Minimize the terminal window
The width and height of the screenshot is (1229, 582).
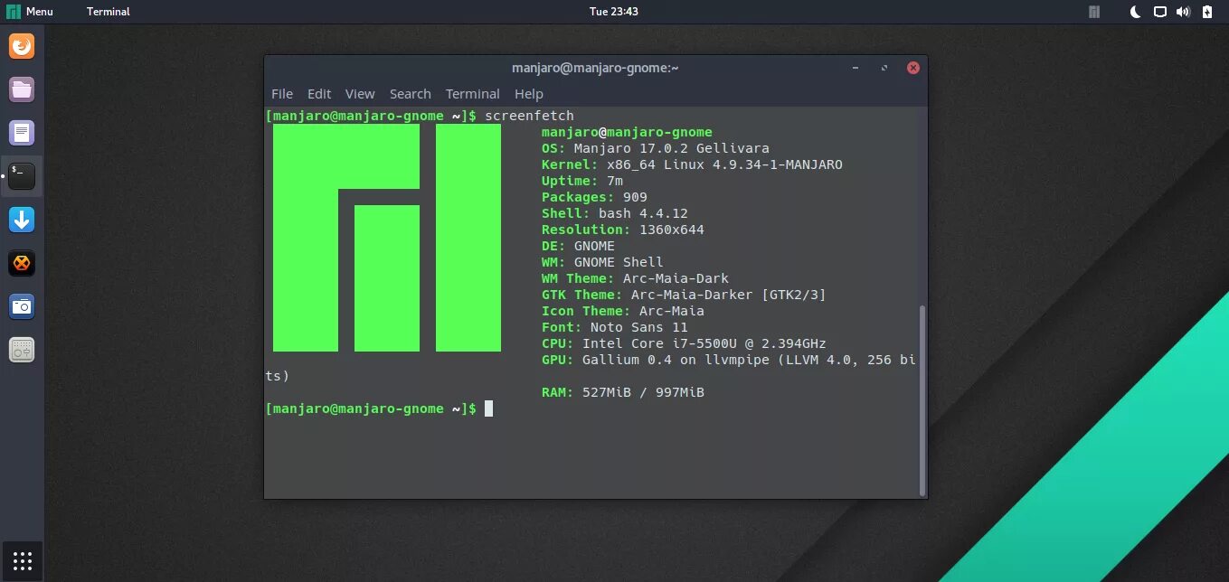[856, 68]
